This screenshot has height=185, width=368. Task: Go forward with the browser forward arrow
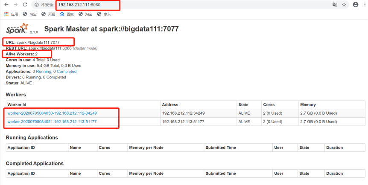[15, 5]
